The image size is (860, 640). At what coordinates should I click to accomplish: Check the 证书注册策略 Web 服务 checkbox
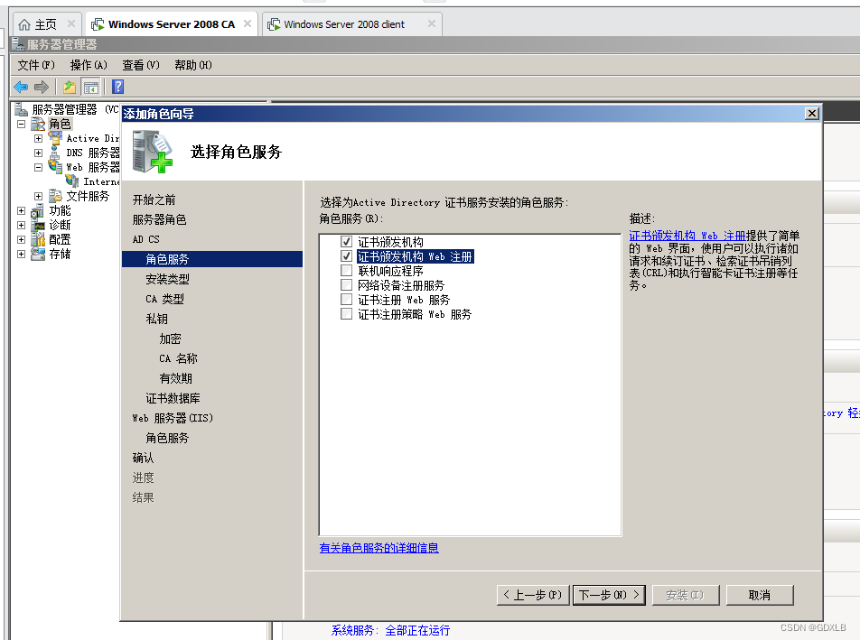[x=346, y=314]
